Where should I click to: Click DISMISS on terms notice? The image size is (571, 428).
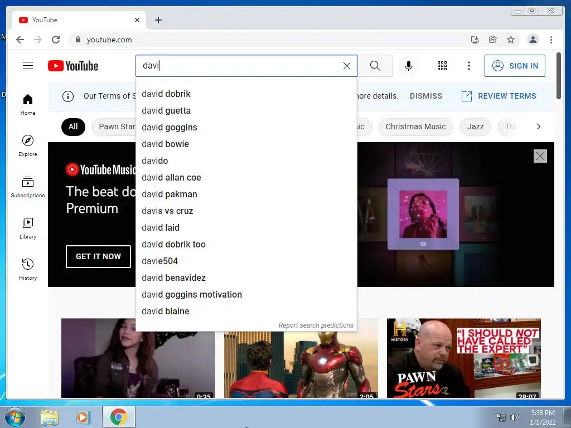425,96
